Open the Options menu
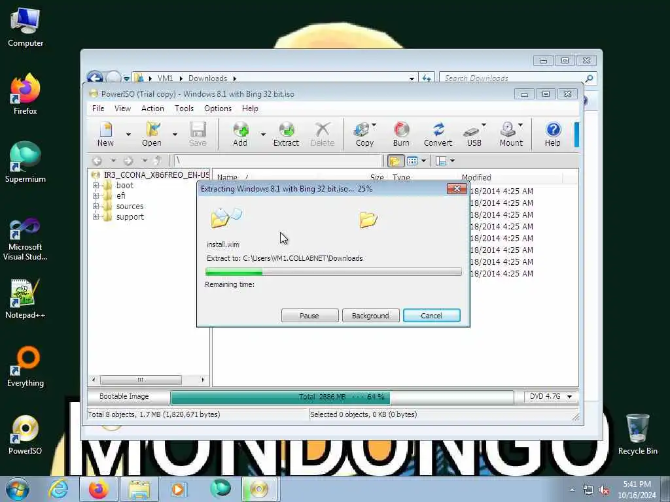 point(218,109)
